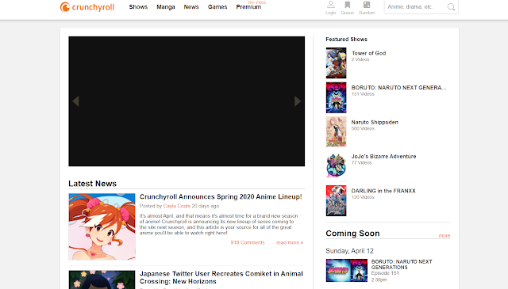The image size is (508, 289).
Task: Click '120 Videos' under DARLING in the FRANXX
Action: coord(363,197)
